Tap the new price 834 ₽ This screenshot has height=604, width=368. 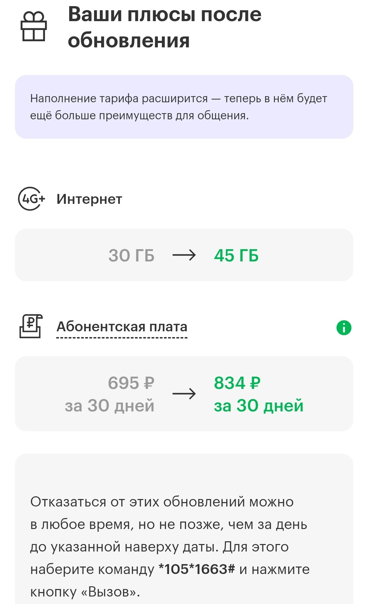pos(237,383)
